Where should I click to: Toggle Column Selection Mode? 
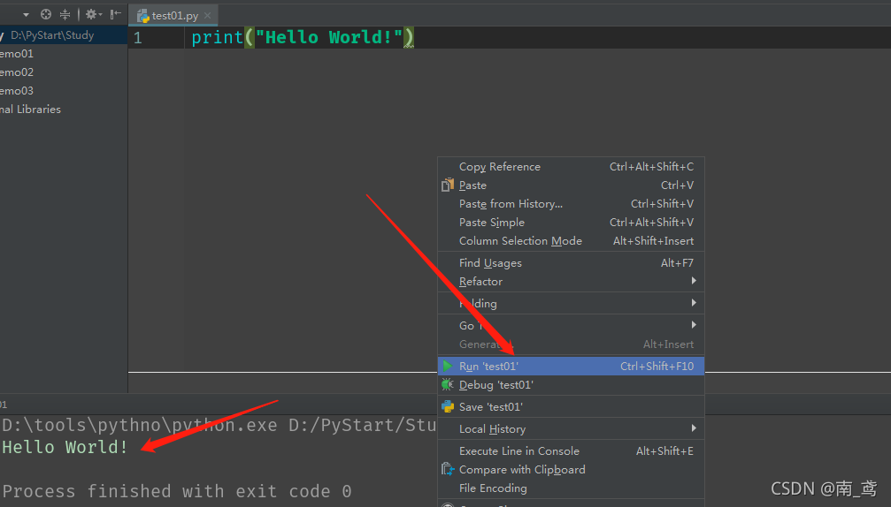[571, 241]
